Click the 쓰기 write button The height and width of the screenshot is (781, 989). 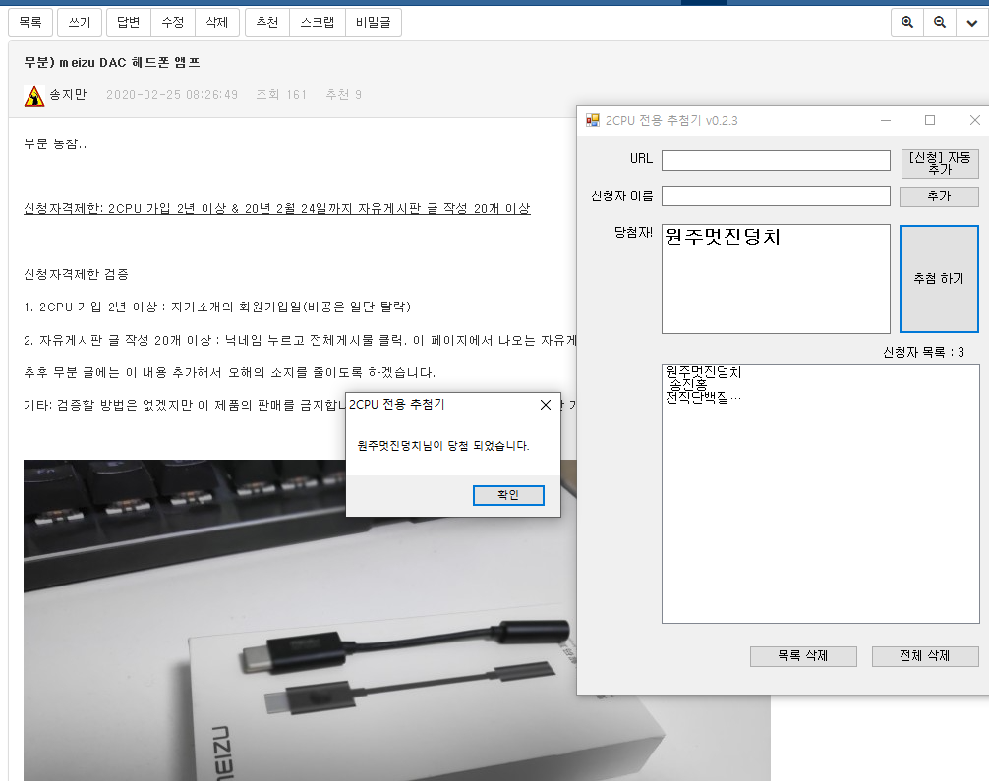click(80, 22)
